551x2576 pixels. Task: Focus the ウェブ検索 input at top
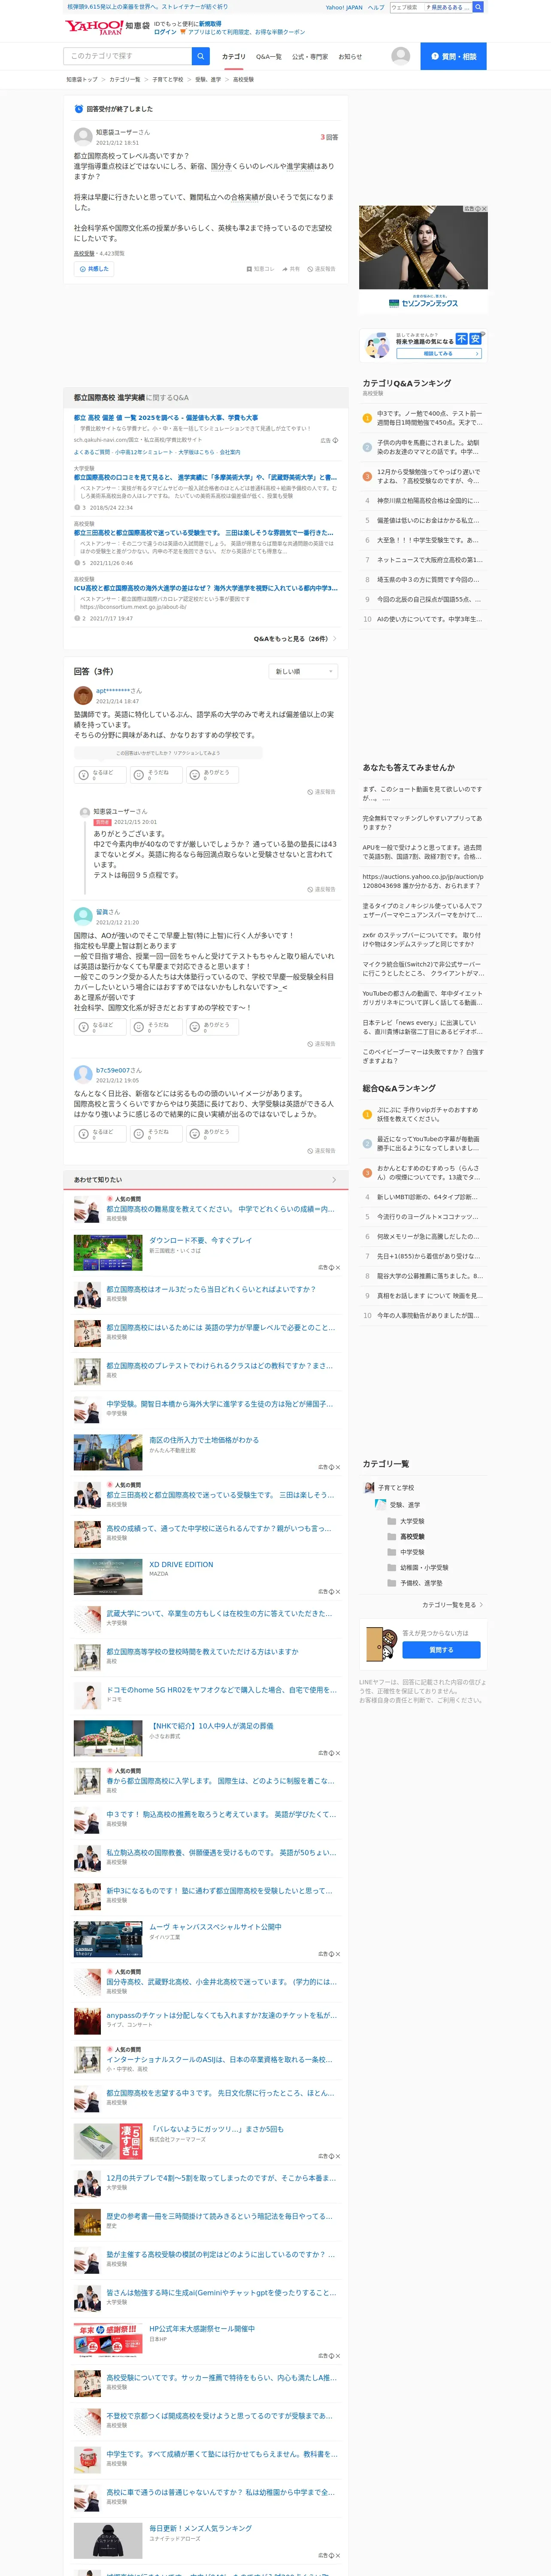(407, 7)
